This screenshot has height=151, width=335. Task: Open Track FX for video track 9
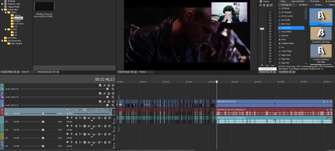(x=105, y=93)
